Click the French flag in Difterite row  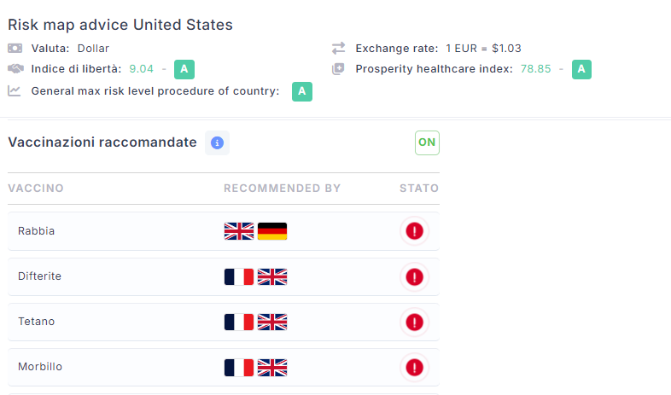pos(239,276)
